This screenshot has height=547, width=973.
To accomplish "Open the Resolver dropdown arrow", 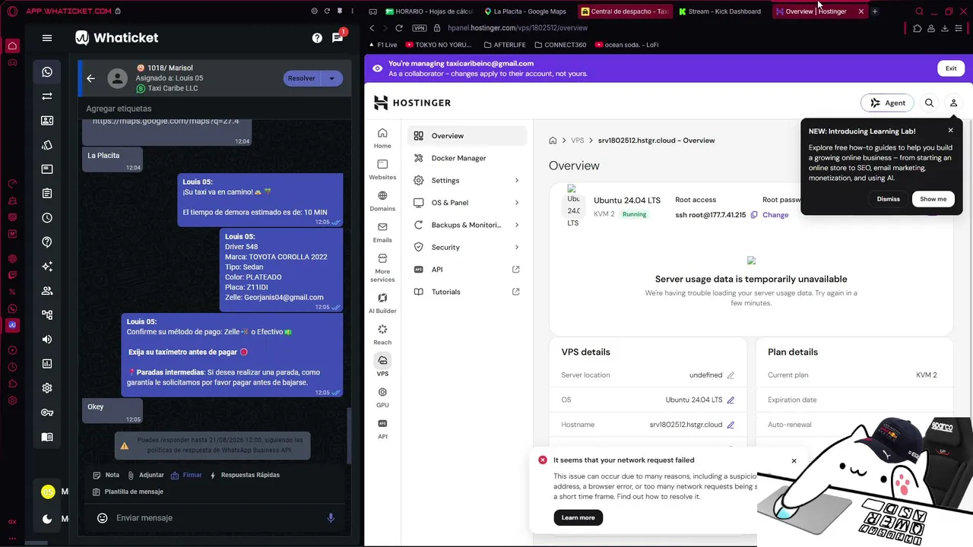I will click(x=331, y=78).
